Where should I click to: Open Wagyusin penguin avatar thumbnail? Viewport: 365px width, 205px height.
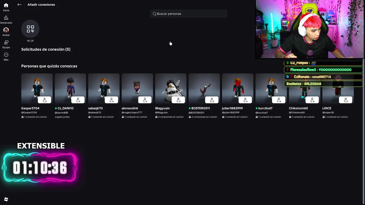[171, 89]
